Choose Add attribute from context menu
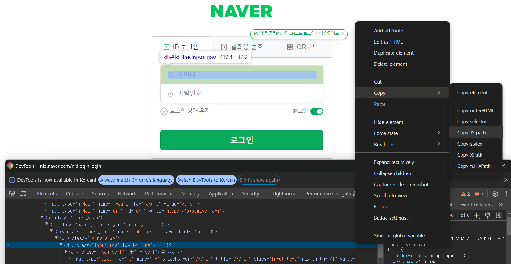 (402, 30)
